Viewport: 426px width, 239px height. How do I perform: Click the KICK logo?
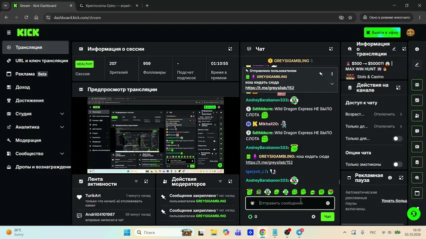(28, 32)
